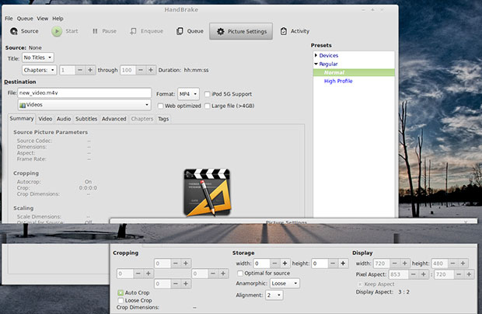Increase Pixel Aspect 853 value

(423, 274)
